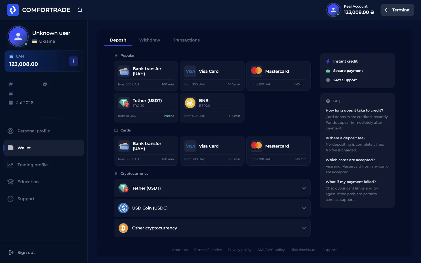Open Risk disclosure footer link
The image size is (421, 263).
point(303,250)
